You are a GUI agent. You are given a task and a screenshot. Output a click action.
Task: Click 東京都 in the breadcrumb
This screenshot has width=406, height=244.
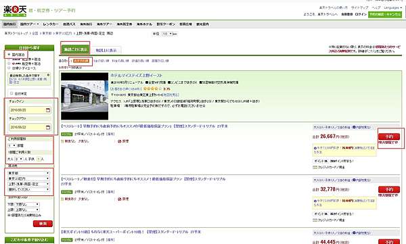(47, 33)
